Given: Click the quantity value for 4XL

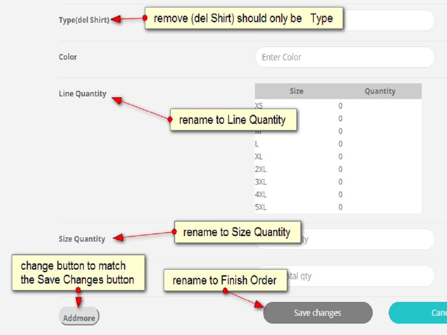Looking at the screenshot, I should [340, 195].
